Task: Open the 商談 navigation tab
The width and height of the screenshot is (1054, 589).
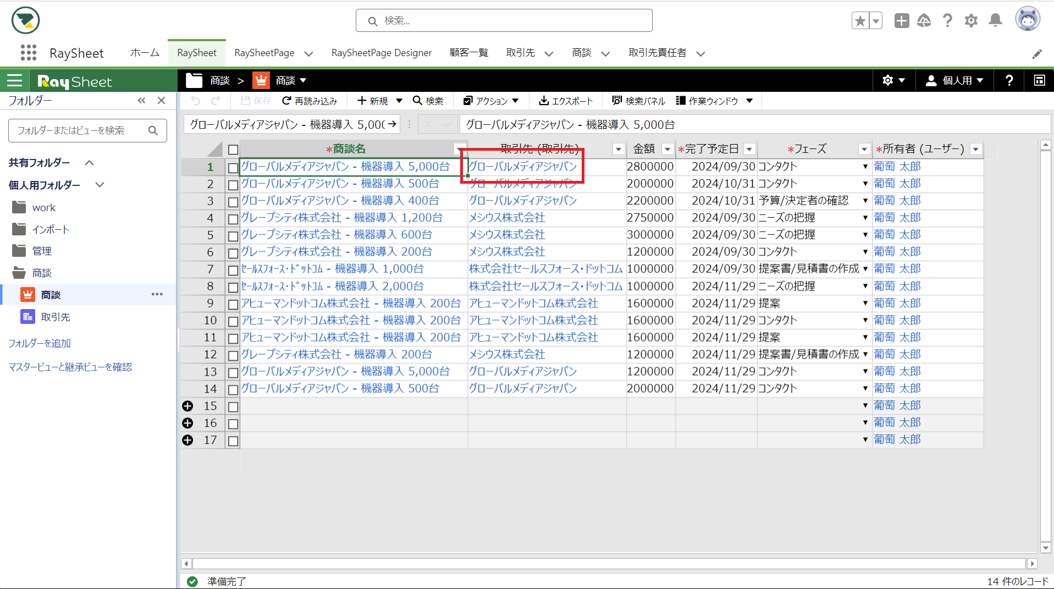Action: click(x=582, y=53)
